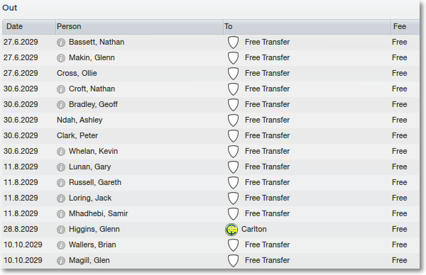This screenshot has width=426, height=275.
Task: Click shield icon in Cross, Ollie row
Action: click(233, 74)
